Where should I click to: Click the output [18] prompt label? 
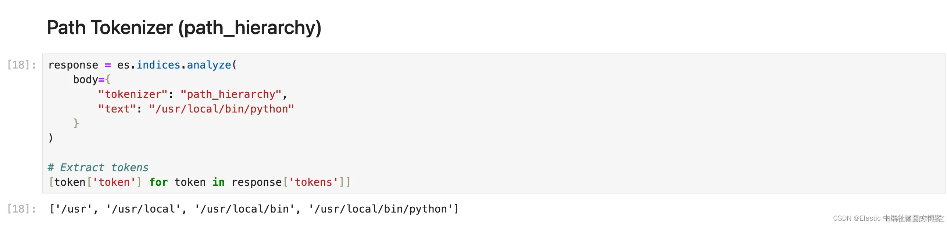tap(22, 209)
